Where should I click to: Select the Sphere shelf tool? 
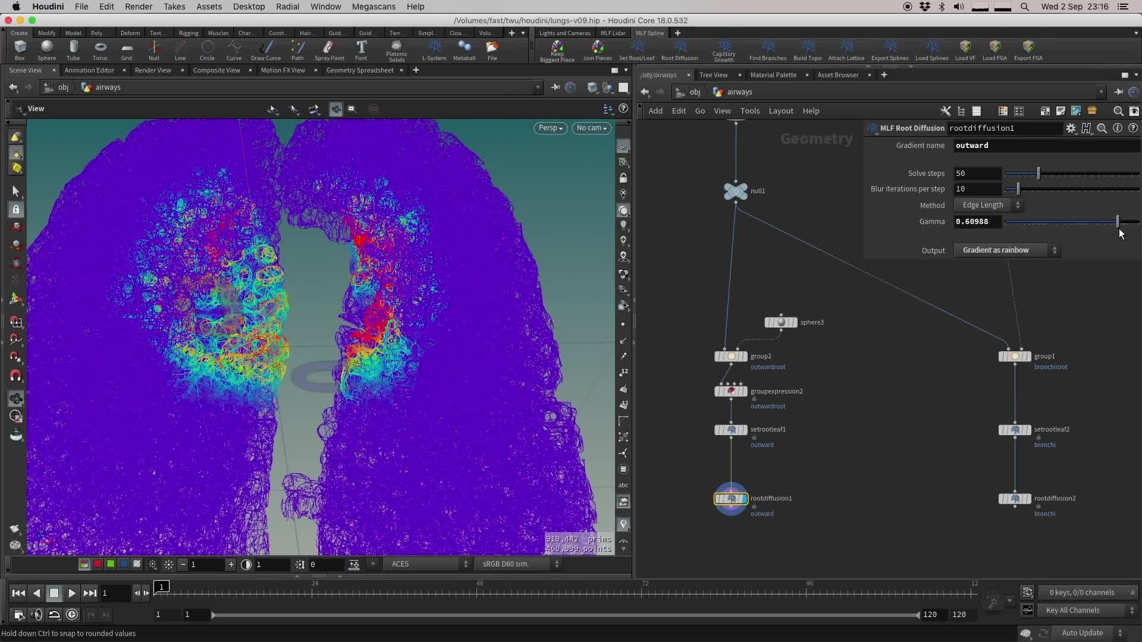[x=46, y=51]
